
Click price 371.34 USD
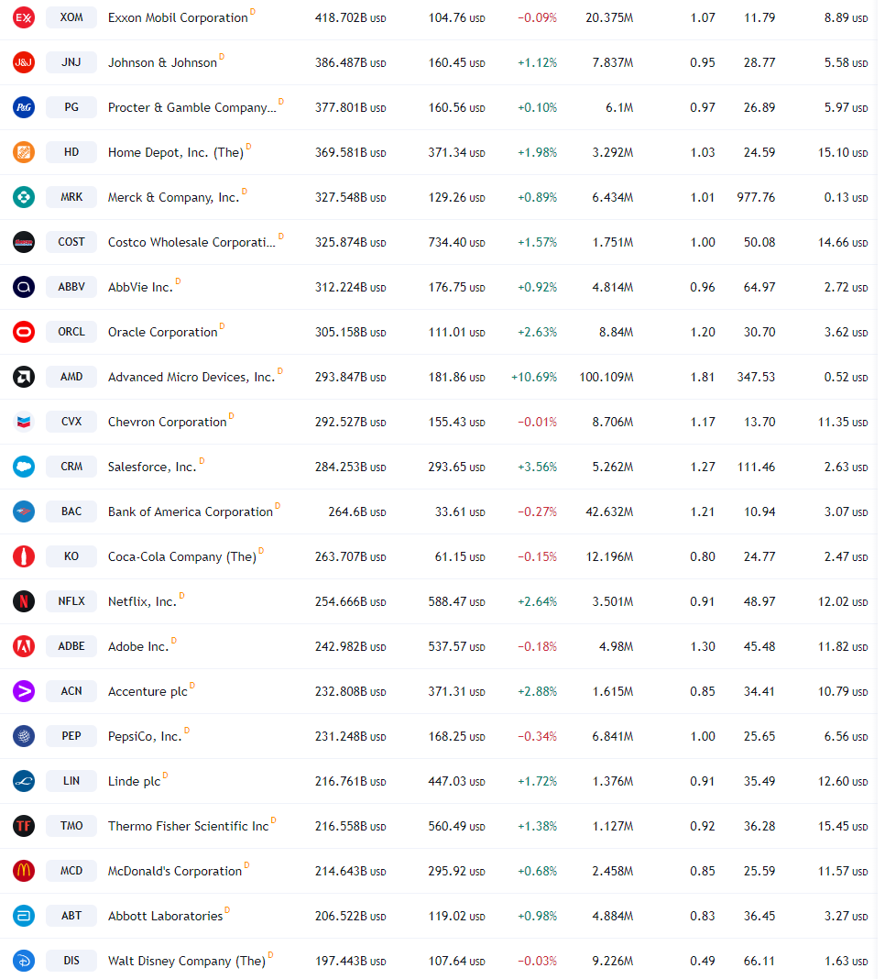tap(456, 153)
